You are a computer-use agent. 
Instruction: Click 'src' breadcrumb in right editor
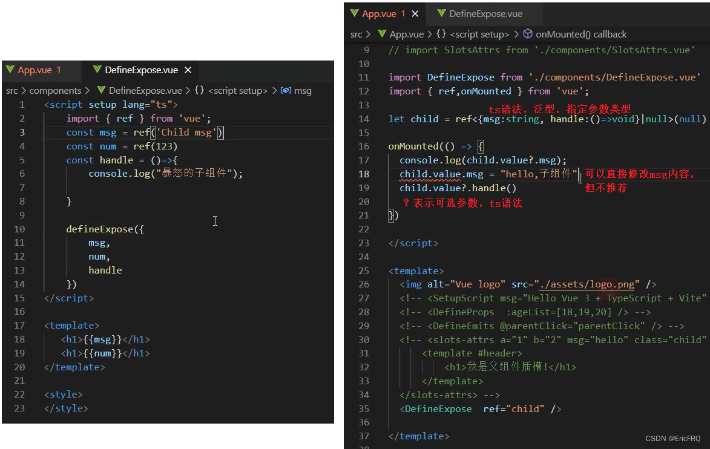click(x=357, y=34)
